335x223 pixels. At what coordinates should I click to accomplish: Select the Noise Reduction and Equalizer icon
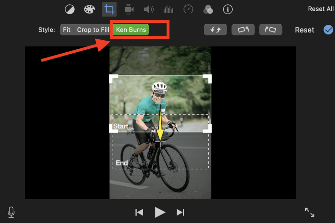(x=168, y=9)
